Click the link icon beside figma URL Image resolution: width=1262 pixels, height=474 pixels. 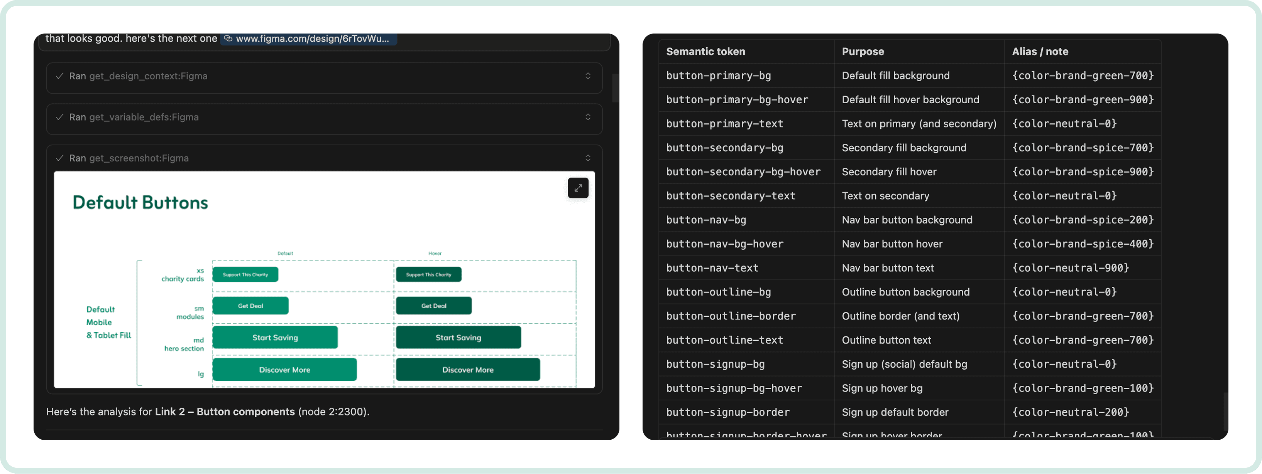pos(228,39)
